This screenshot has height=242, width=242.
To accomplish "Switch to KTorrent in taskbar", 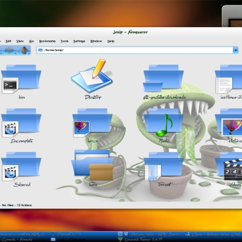I will pos(67,234).
